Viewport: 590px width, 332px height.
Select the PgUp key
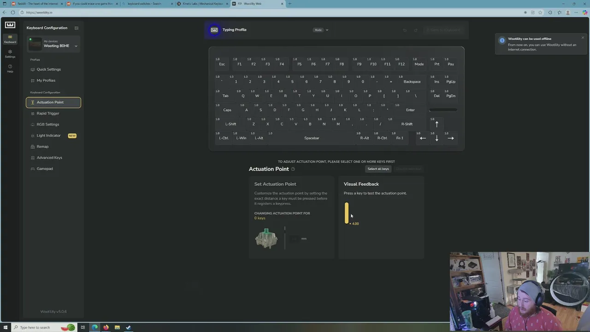click(x=451, y=82)
